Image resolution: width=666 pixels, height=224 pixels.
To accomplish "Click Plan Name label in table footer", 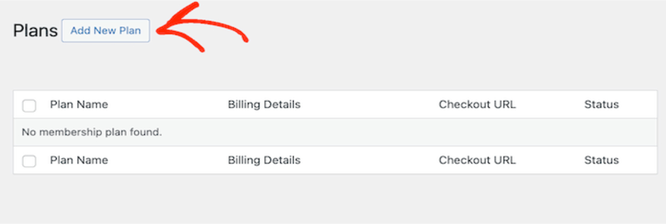I will (79, 160).
